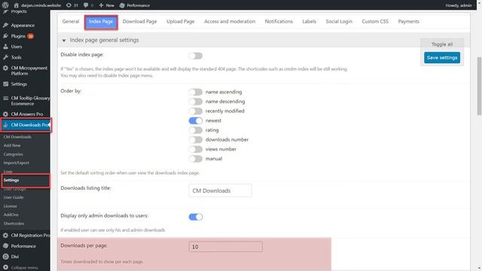Click the CM Answers Pro gear icon
Image resolution: width=482 pixels, height=271 pixels.
pyautogui.click(x=5, y=114)
